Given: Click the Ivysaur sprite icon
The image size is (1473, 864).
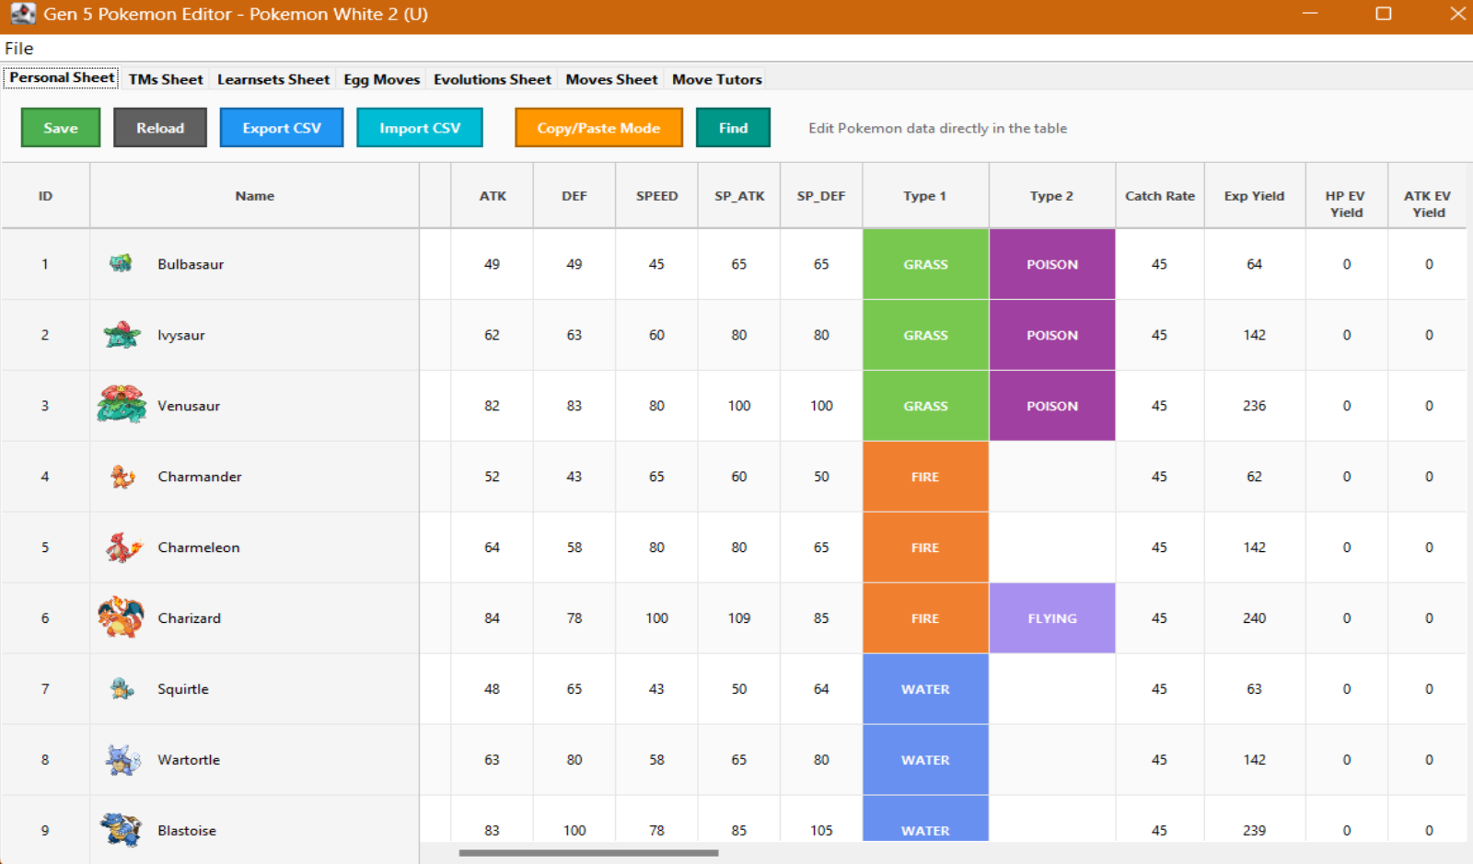Looking at the screenshot, I should (x=122, y=335).
